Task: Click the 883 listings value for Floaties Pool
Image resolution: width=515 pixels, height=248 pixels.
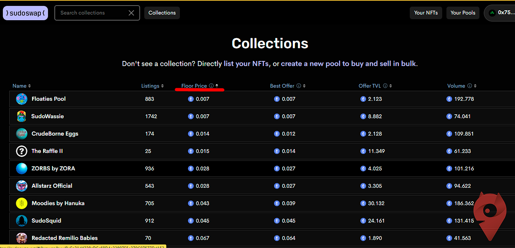Action: point(150,99)
